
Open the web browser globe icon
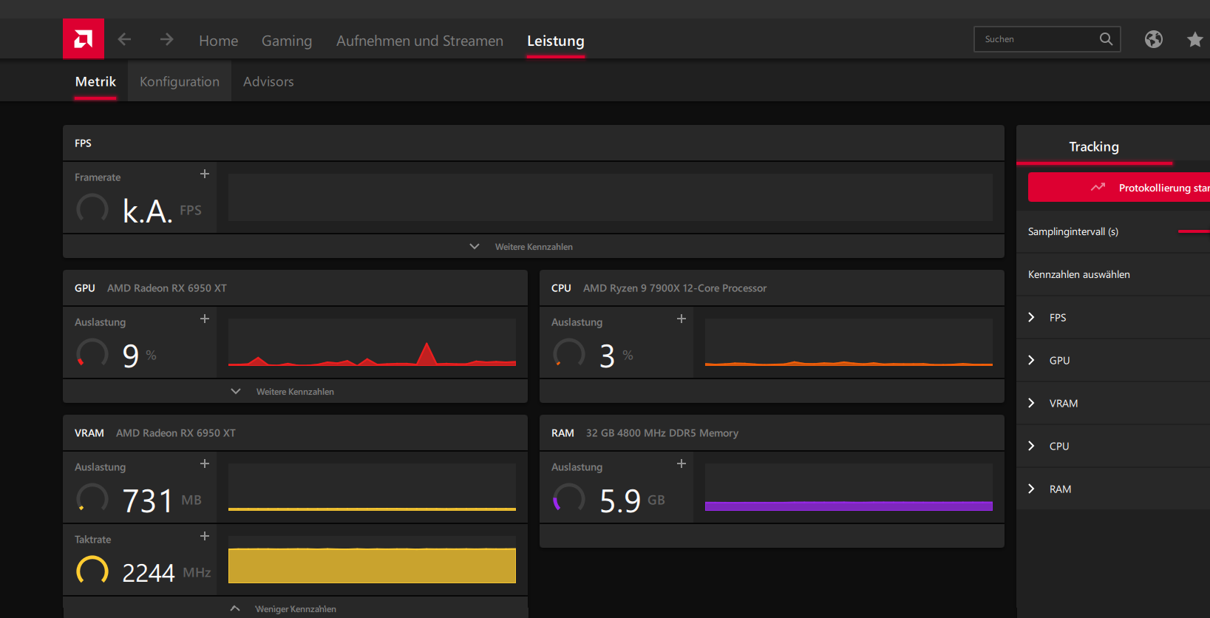pos(1154,39)
